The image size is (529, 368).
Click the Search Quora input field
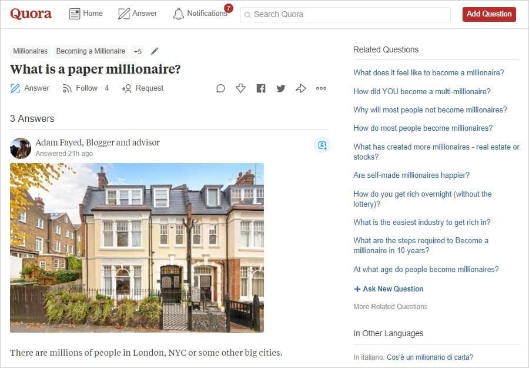[345, 15]
